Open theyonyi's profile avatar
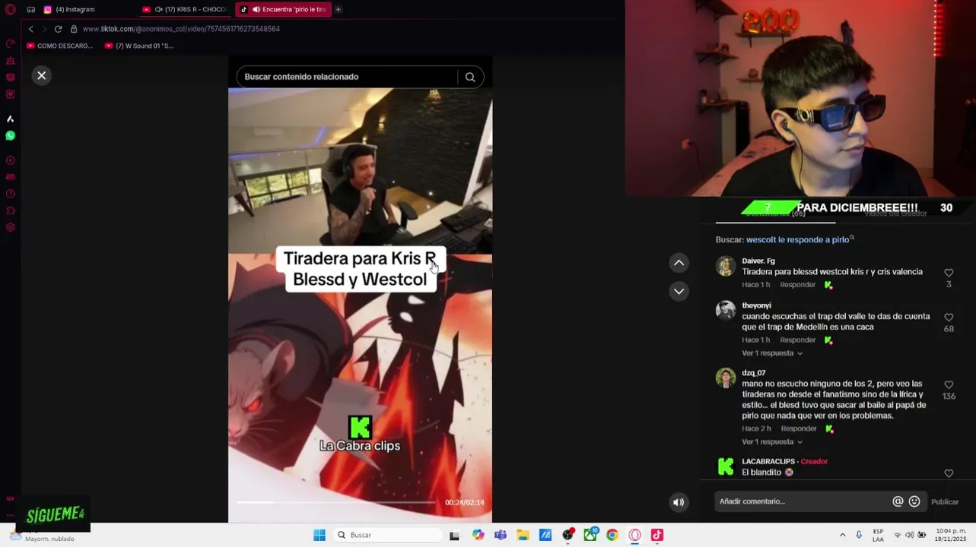The width and height of the screenshot is (976, 547). point(726,310)
